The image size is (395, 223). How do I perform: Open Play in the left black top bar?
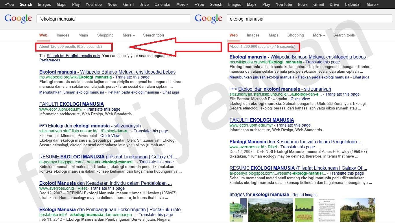[76, 4]
